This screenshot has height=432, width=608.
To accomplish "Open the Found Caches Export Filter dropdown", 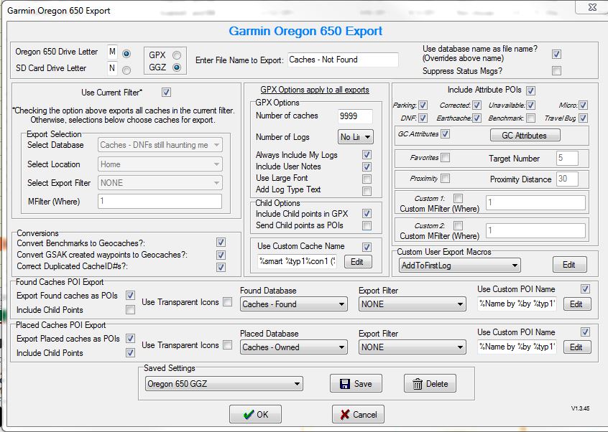I will click(x=413, y=304).
